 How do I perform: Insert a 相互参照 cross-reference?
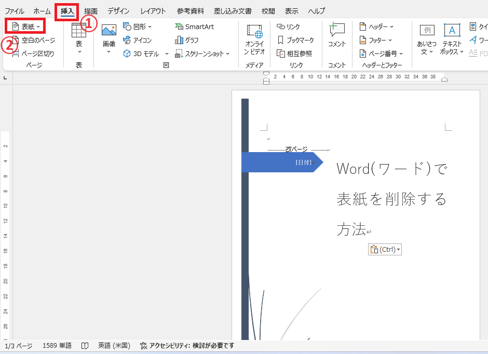[x=294, y=53]
